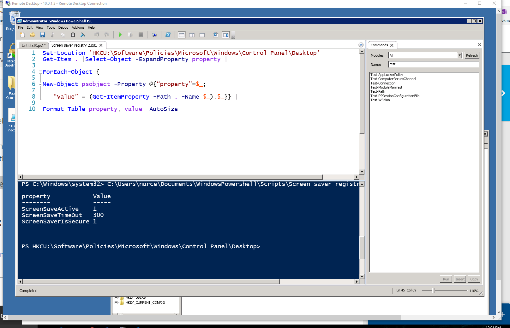Open toolbar options overflow arrow
The width and height of the screenshot is (510, 328).
tap(233, 37)
